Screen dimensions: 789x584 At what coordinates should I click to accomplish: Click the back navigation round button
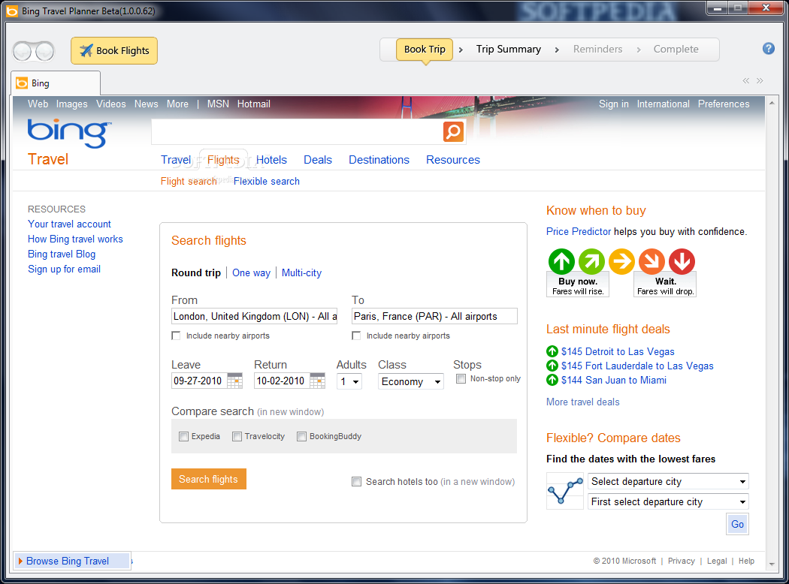(22, 51)
